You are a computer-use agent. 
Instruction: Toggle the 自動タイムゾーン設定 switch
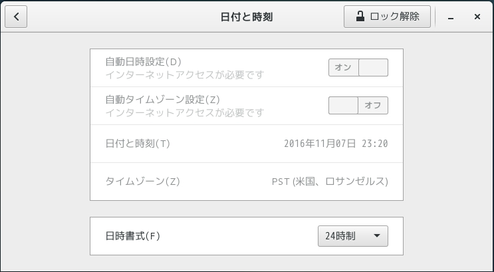(x=358, y=106)
